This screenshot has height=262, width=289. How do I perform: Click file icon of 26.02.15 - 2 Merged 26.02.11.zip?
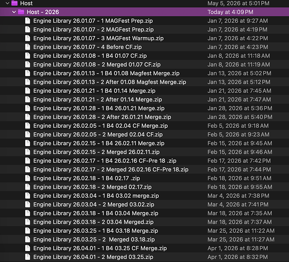28,152
